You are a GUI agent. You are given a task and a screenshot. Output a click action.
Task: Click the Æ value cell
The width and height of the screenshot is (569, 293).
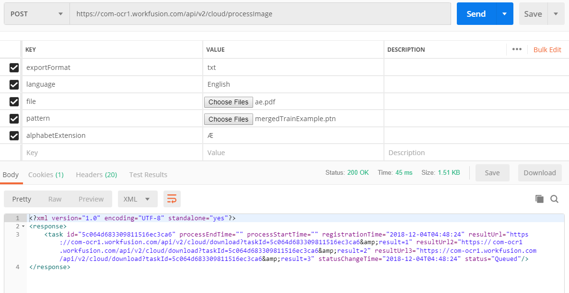pyautogui.click(x=293, y=135)
